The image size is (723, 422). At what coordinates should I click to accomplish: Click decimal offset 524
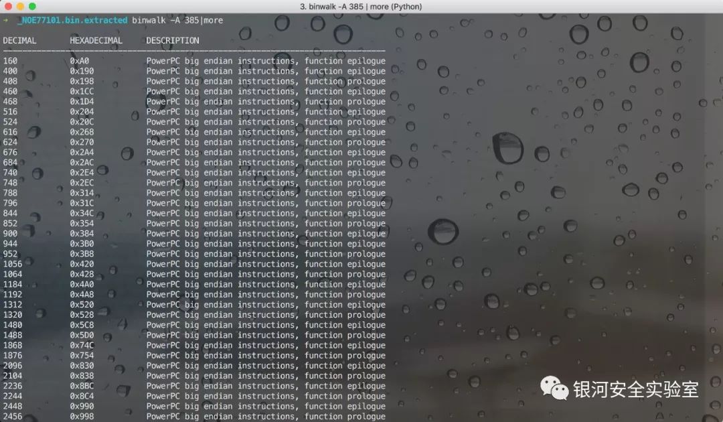click(10, 122)
